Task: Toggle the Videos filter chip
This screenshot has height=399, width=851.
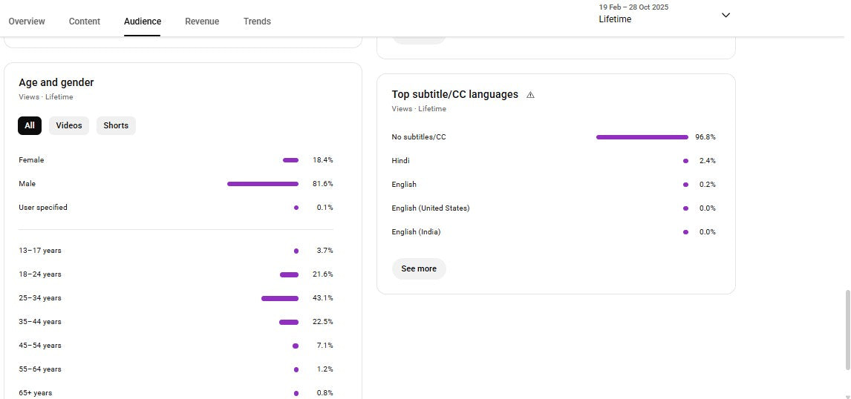Action: [69, 125]
